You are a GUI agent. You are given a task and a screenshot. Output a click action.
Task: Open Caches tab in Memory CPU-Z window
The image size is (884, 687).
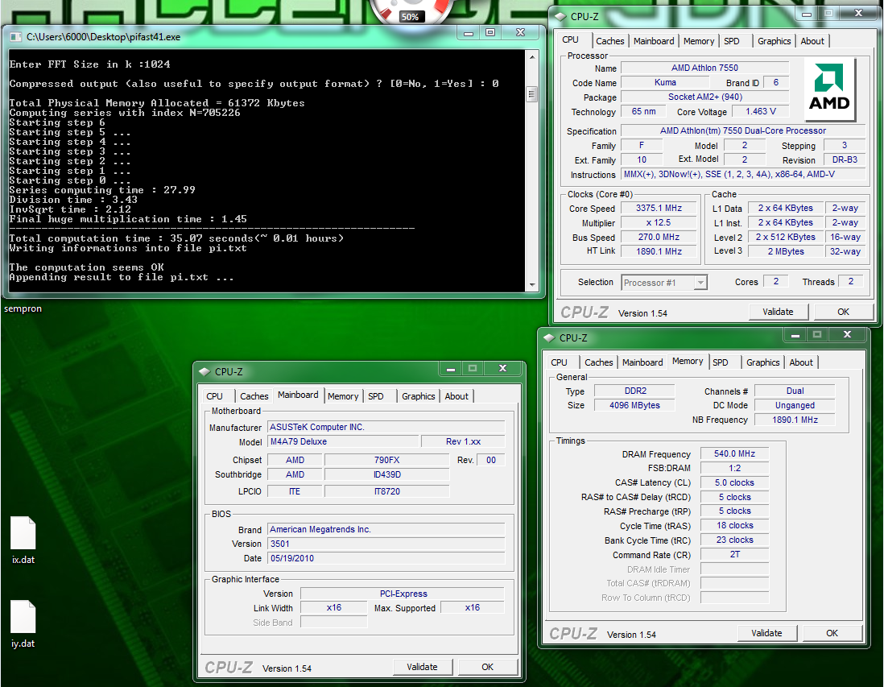click(599, 362)
